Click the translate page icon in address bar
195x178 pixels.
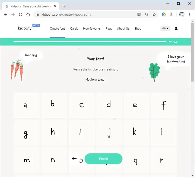click(x=139, y=15)
